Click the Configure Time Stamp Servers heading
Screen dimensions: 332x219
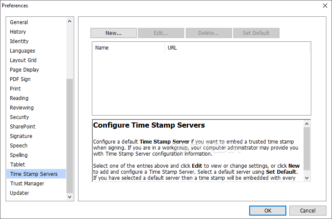coord(149,125)
